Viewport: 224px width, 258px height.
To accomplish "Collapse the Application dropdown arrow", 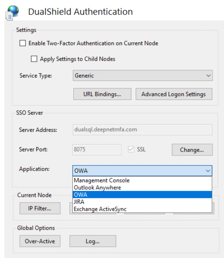I will (208, 171).
